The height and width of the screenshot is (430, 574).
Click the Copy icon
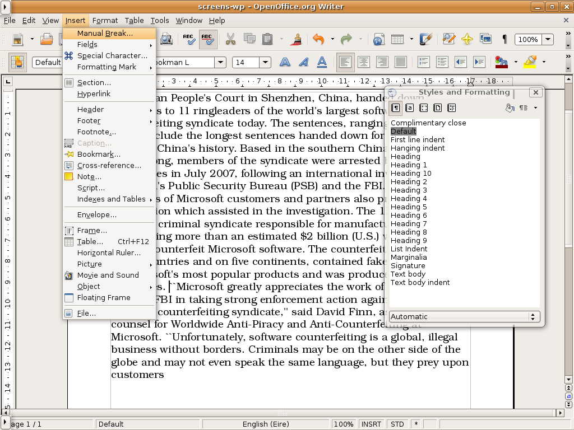(249, 39)
